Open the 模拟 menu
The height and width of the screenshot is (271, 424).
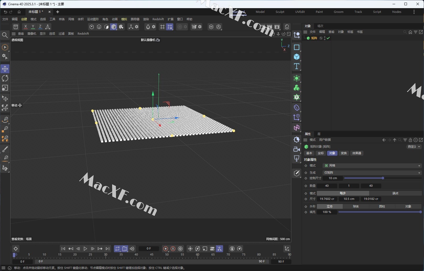(124, 19)
